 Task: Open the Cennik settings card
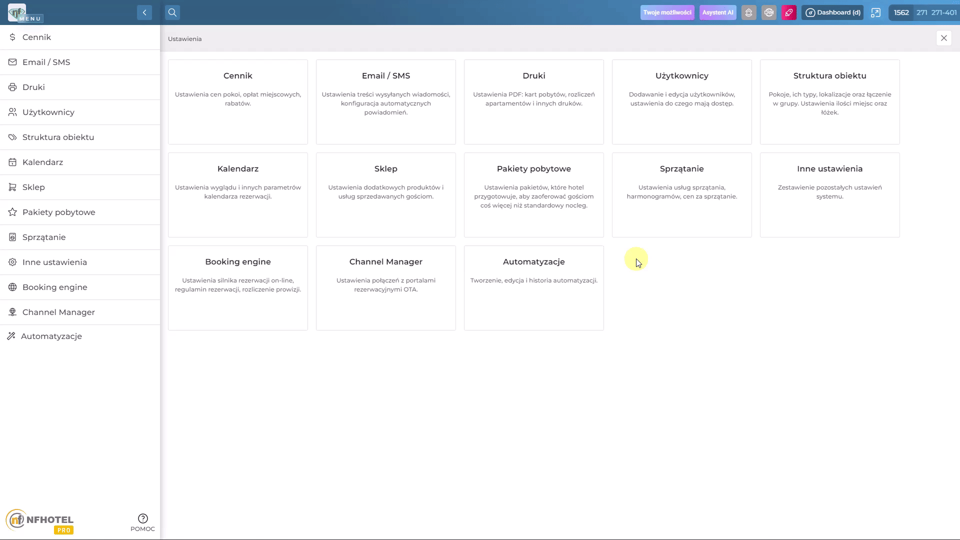[x=238, y=102]
